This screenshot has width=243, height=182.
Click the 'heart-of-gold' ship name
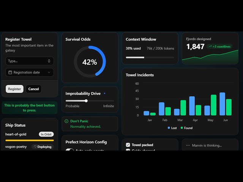tap(16, 134)
